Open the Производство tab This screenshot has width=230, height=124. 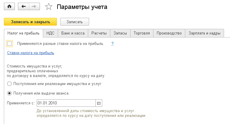pos(169,33)
